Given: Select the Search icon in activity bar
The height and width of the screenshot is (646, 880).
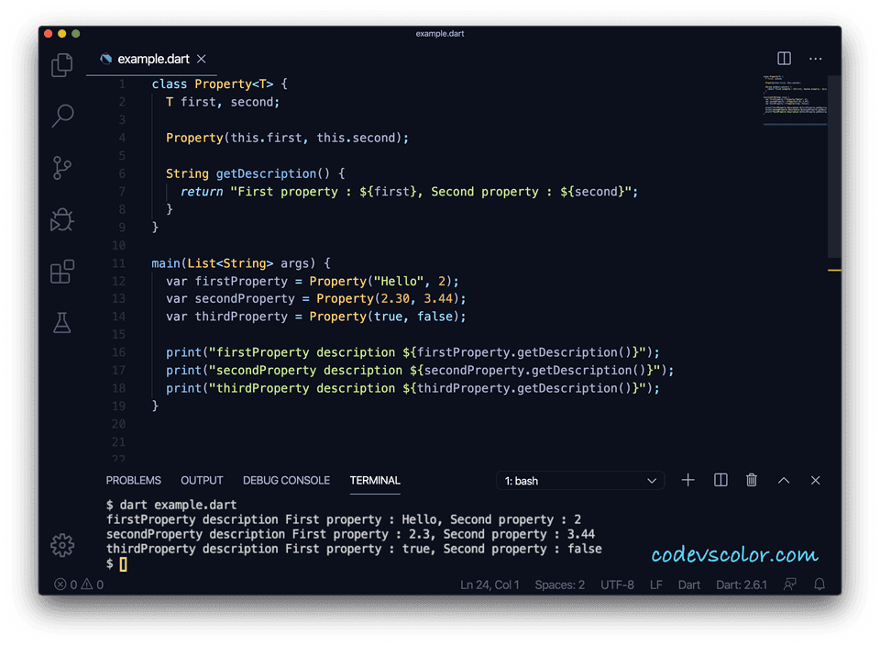Looking at the screenshot, I should [x=61, y=116].
